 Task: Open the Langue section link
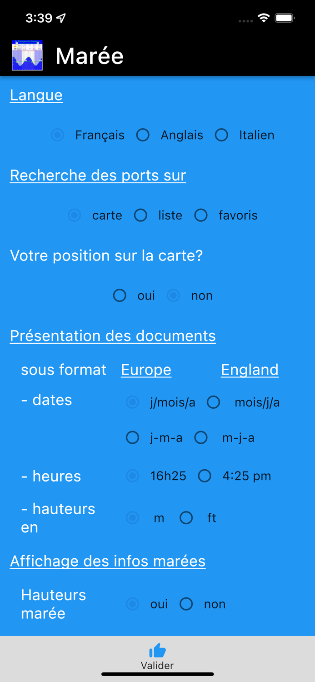coord(36,95)
